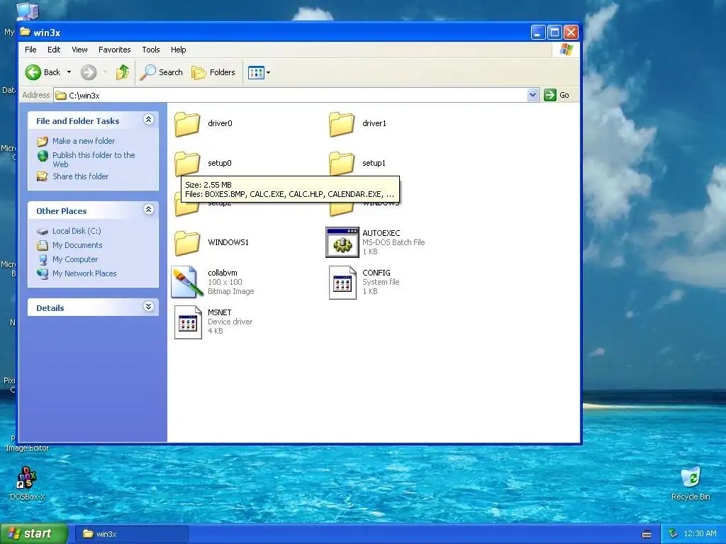Click the Local Disk drive icon
Image resolution: width=726 pixels, height=544 pixels.
[x=43, y=231]
